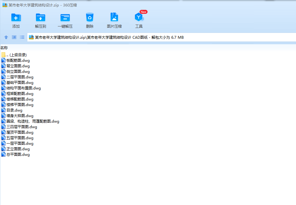Select file 圈梁、构造柱、雨蓬配筋图.dwg

30,121
